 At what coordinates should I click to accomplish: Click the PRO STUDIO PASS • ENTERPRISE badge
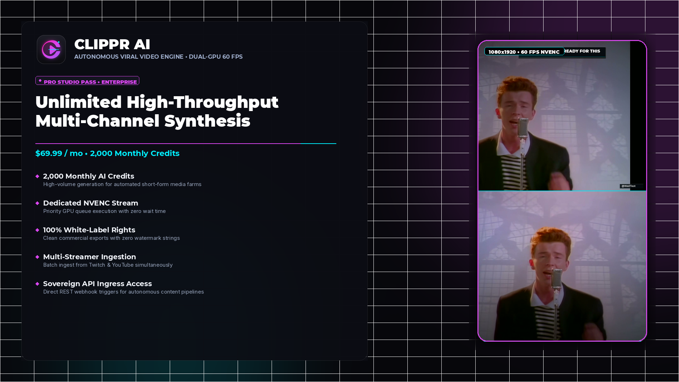87,81
